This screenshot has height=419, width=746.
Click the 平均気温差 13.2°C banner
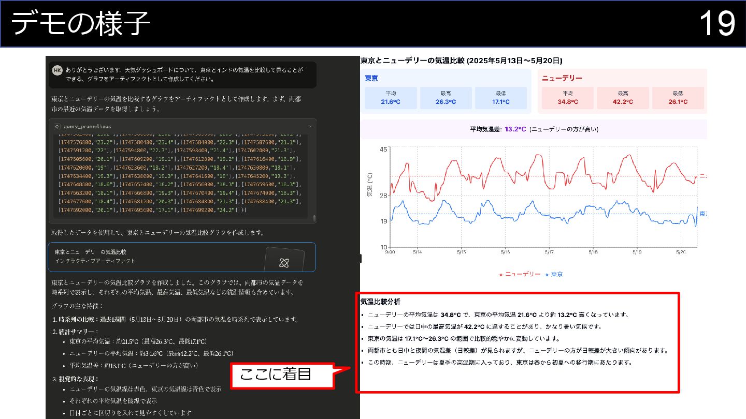point(534,129)
